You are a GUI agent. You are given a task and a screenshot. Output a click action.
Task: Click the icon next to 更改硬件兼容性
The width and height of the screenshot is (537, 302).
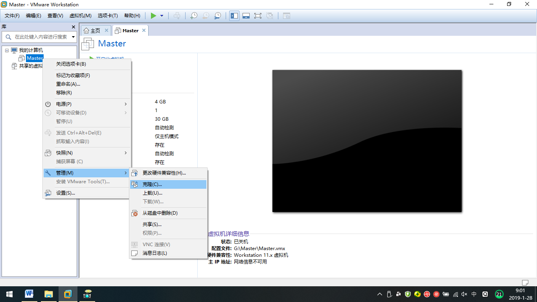point(135,173)
